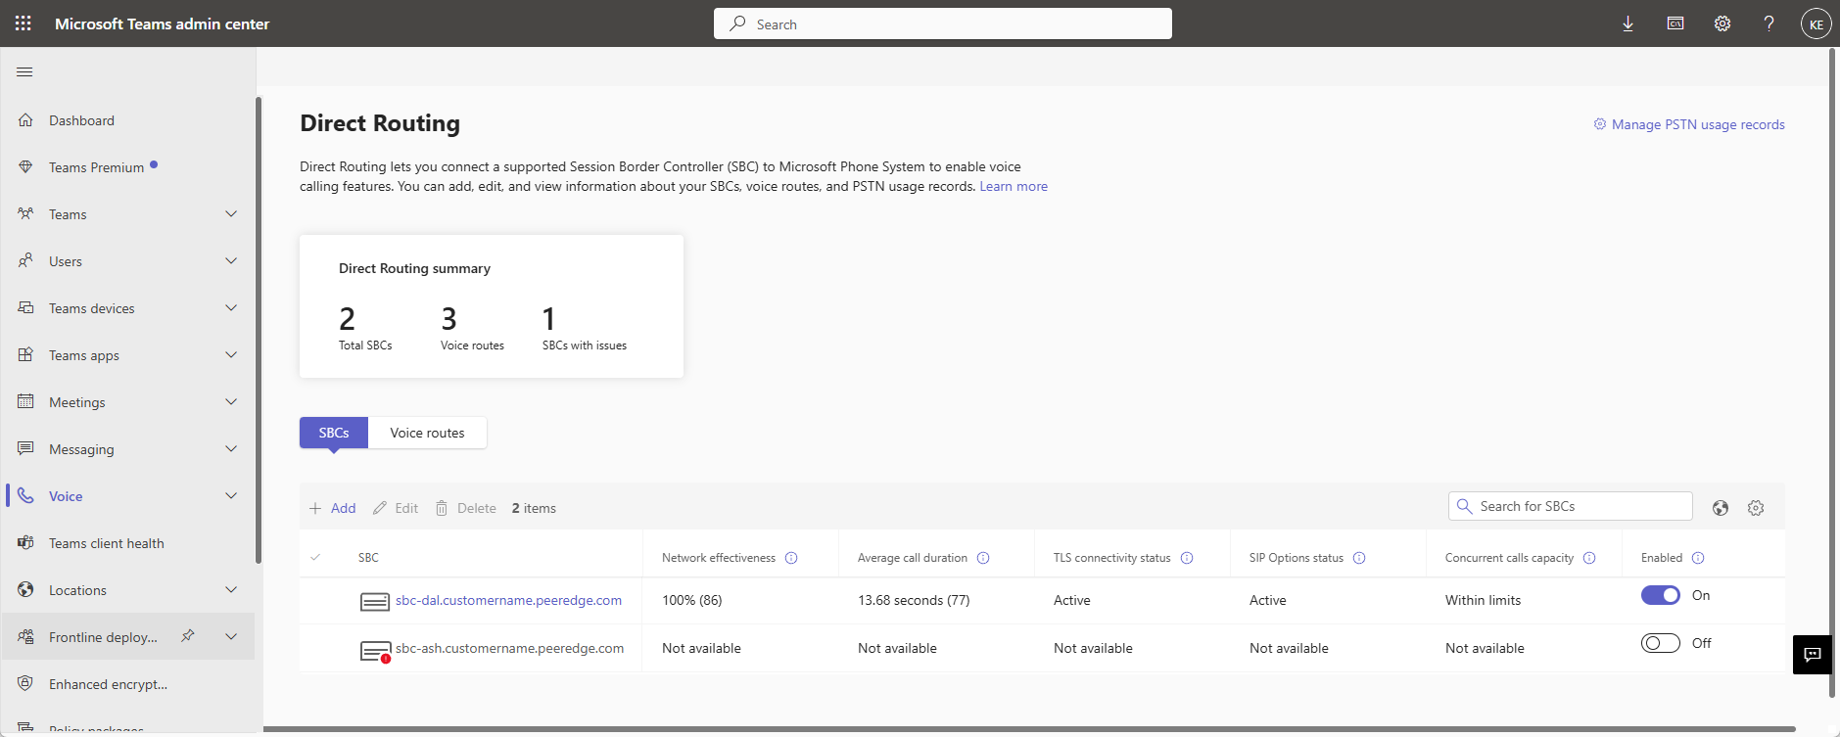Expand the Teams menu chevron
This screenshot has height=737, width=1840.
231,214
